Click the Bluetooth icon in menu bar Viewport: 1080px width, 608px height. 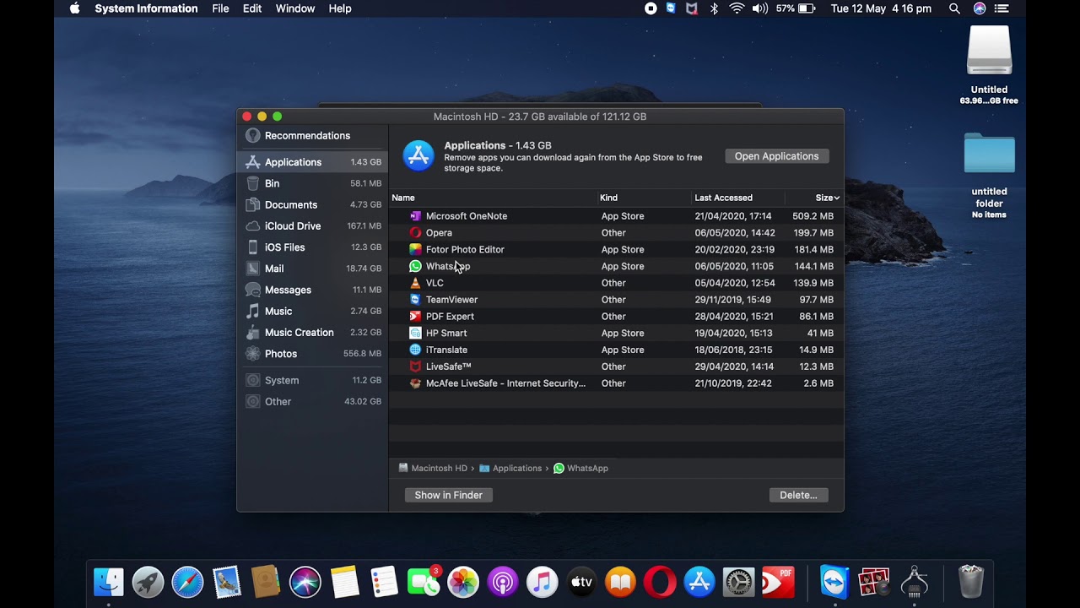pos(714,8)
